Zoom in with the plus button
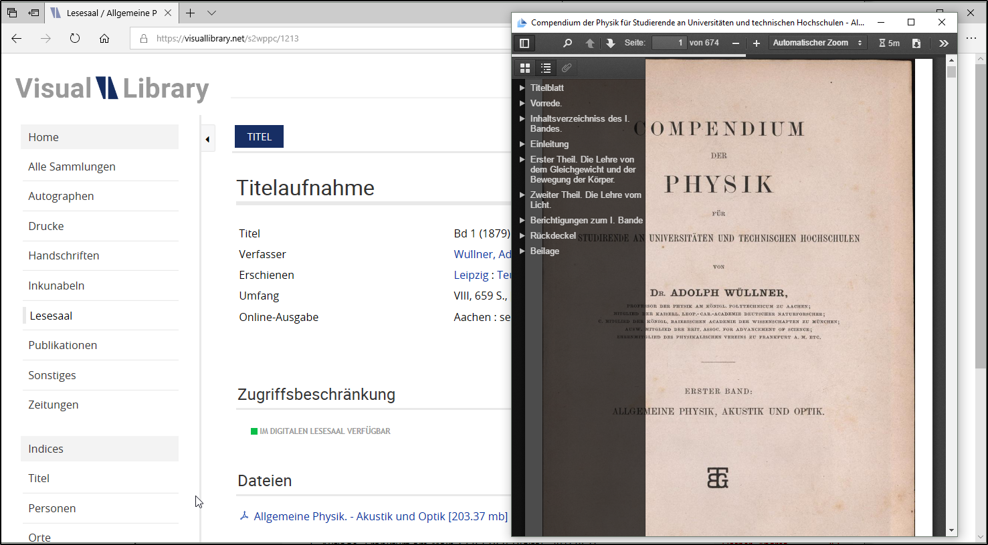988x545 pixels. pos(757,43)
